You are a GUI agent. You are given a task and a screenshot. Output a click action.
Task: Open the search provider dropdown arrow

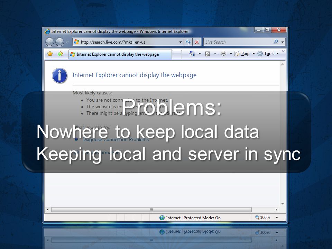click(x=283, y=42)
